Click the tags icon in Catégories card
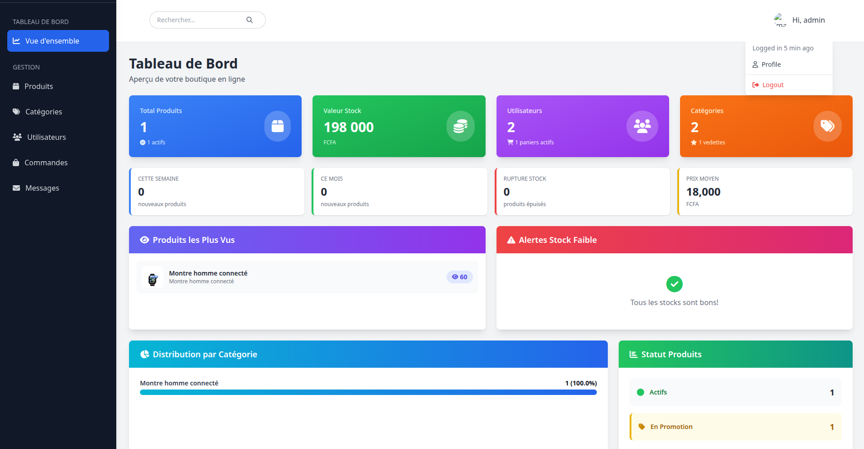Screen dimensions: 864x449 point(827,126)
